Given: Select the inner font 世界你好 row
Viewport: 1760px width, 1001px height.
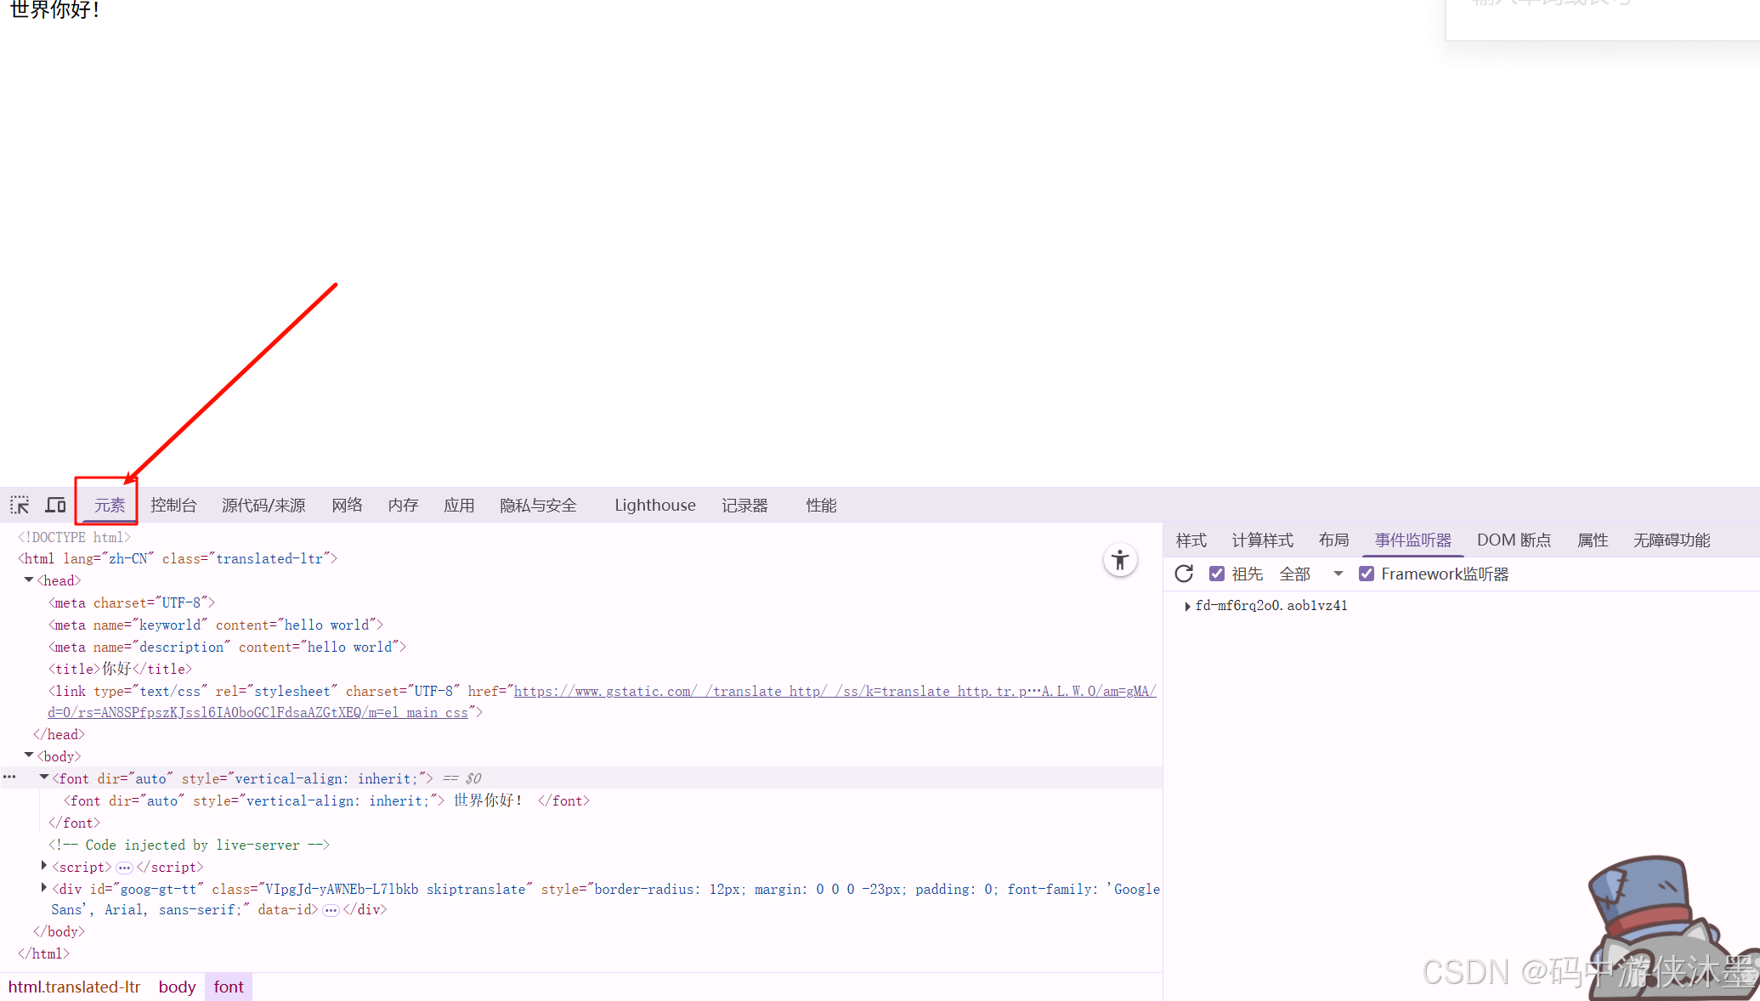Looking at the screenshot, I should click(x=326, y=800).
